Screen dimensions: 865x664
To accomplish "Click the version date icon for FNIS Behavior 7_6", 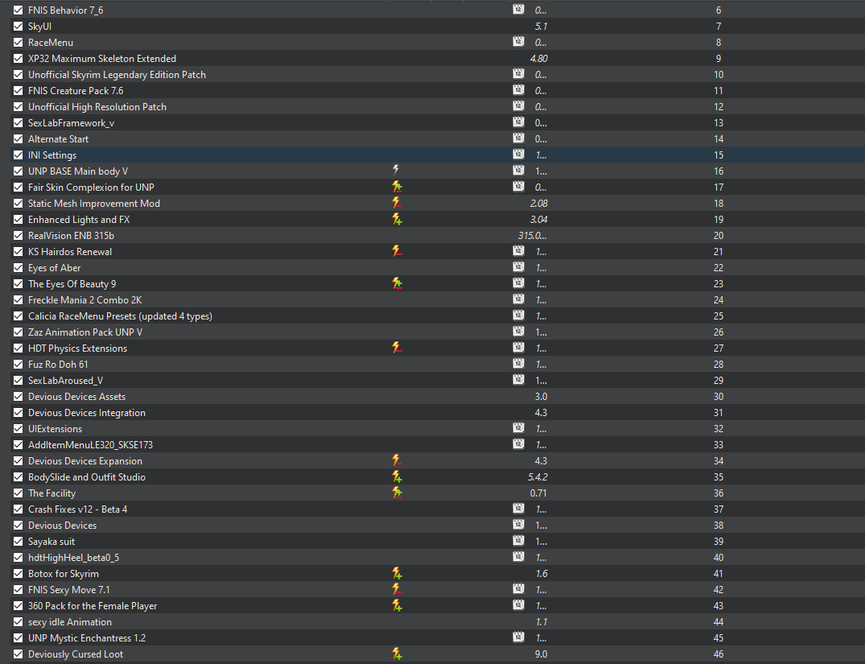I will [518, 10].
